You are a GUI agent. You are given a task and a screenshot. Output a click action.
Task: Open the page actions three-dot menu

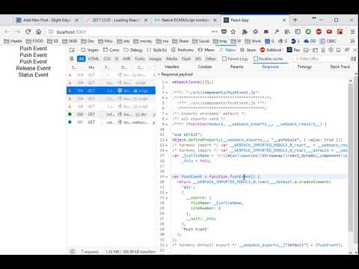pyautogui.click(x=215, y=31)
